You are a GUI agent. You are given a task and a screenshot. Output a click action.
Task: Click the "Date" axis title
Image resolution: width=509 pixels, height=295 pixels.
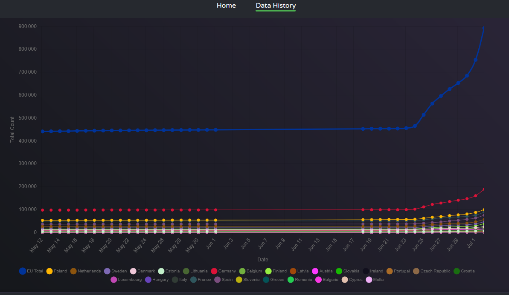coord(263,259)
